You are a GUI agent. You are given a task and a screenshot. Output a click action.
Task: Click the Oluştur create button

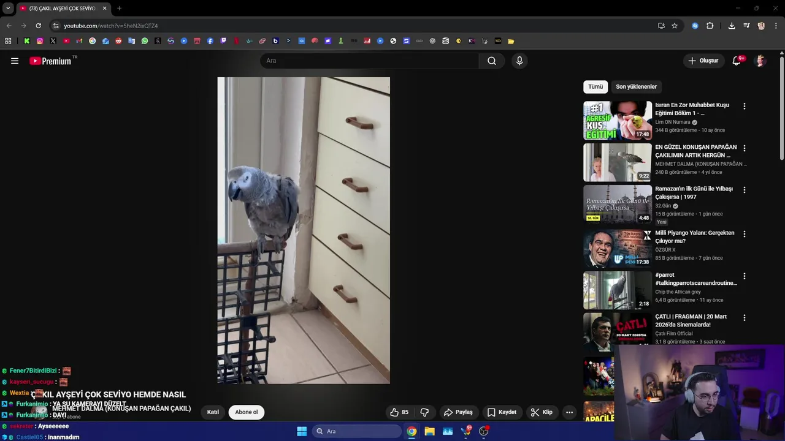(703, 61)
